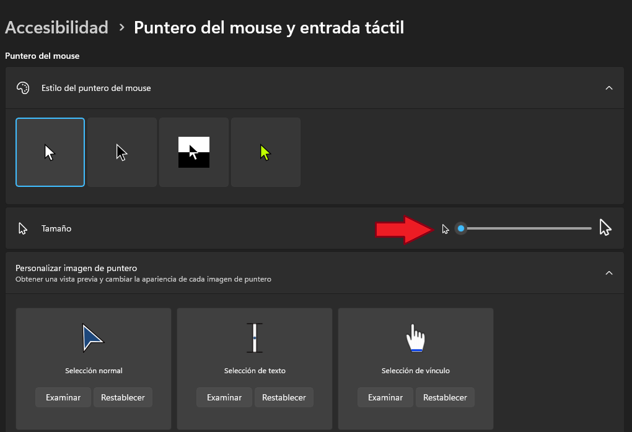This screenshot has width=632, height=432.
Task: Click the large cursor icon beside the slider
Action: (605, 228)
